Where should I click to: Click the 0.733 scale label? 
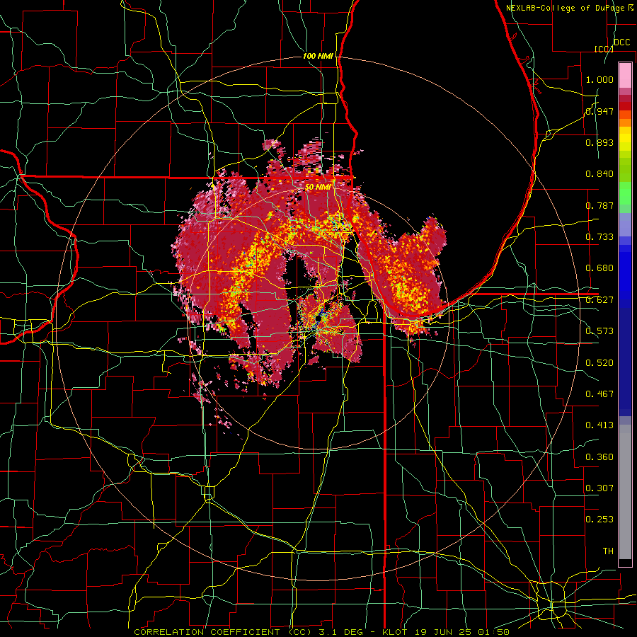pyautogui.click(x=599, y=237)
